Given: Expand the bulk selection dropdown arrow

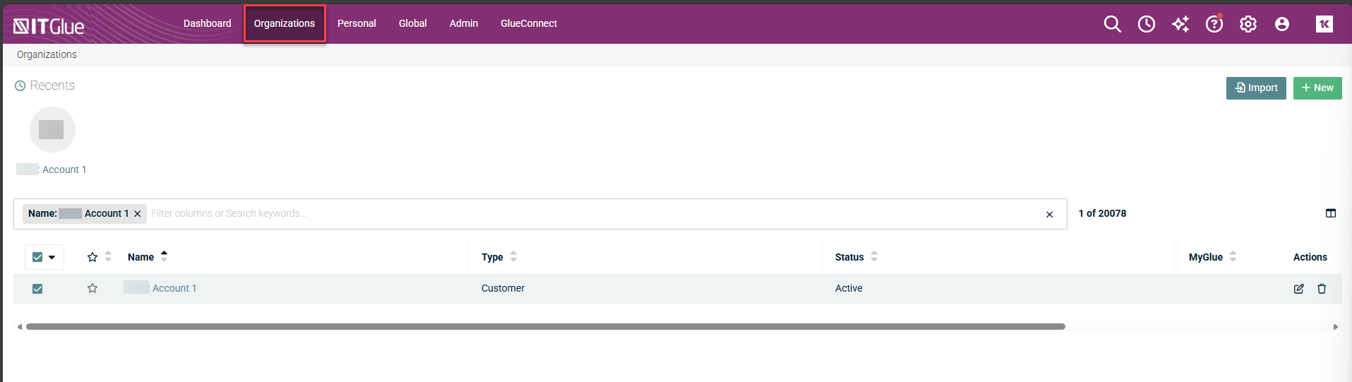Looking at the screenshot, I should [x=52, y=257].
